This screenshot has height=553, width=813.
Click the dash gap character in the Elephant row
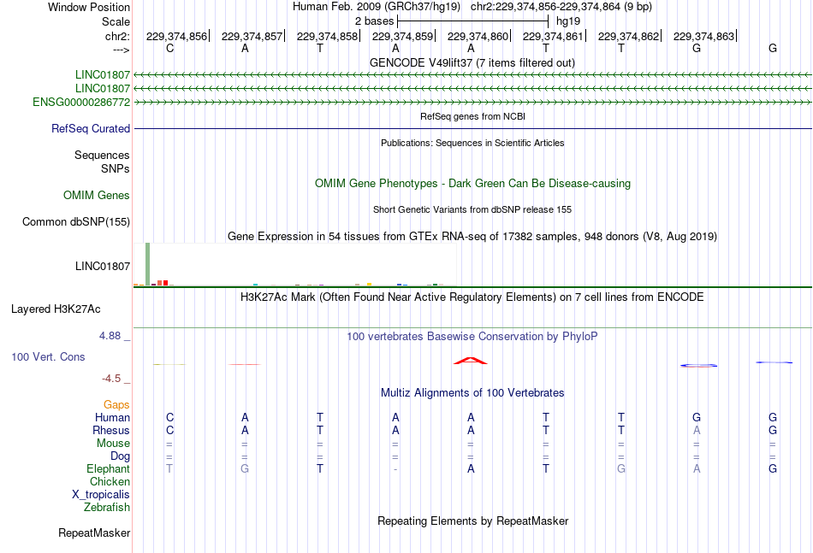pyautogui.click(x=395, y=469)
